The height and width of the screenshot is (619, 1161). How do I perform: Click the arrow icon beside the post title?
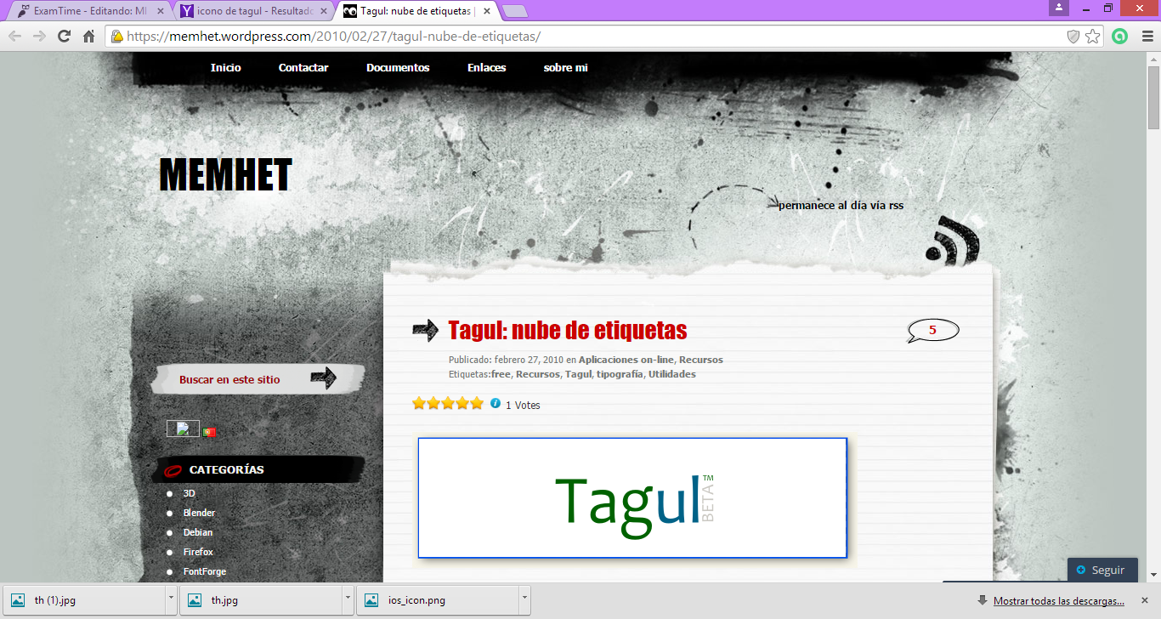click(x=425, y=330)
